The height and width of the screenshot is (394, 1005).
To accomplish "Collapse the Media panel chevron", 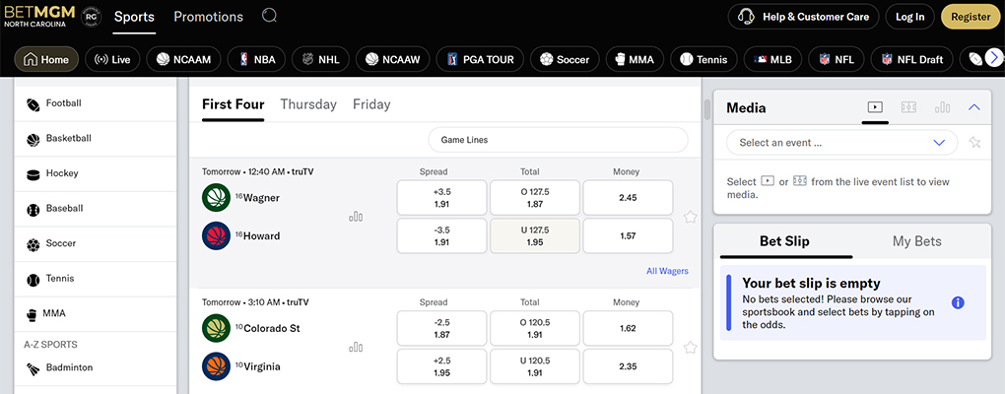I will tap(974, 107).
